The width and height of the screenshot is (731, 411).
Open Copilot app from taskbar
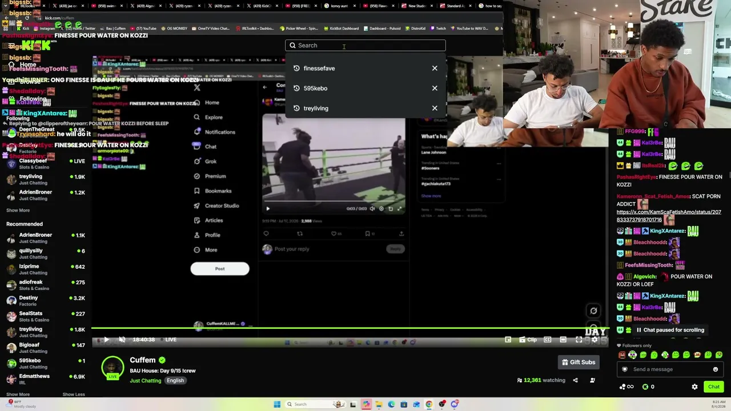tap(366, 404)
